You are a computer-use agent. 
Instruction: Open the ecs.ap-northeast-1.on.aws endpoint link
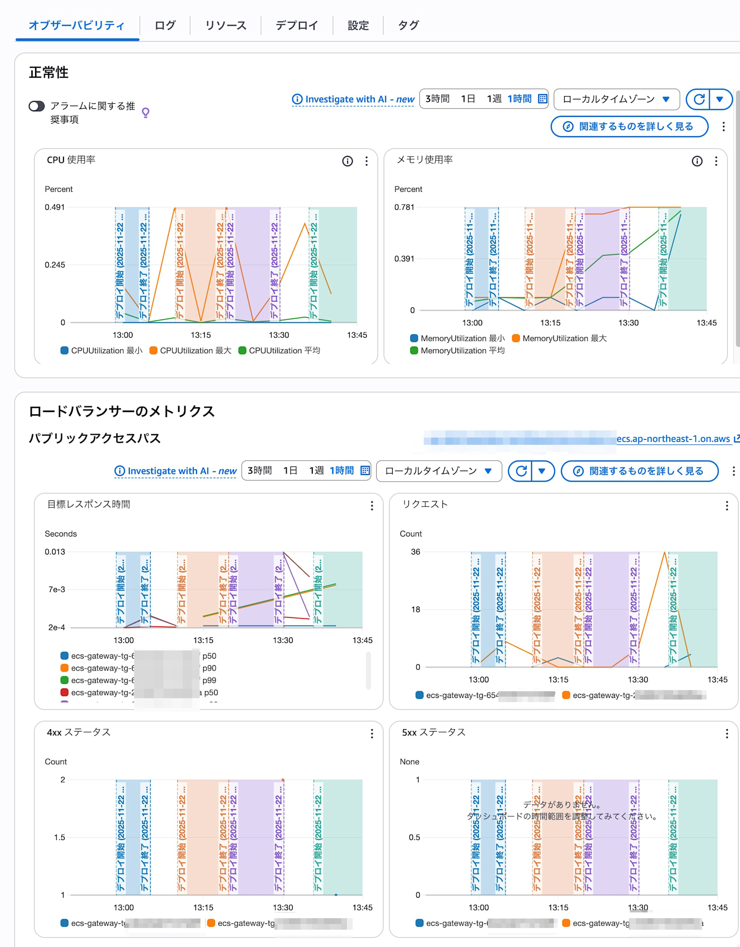point(673,439)
